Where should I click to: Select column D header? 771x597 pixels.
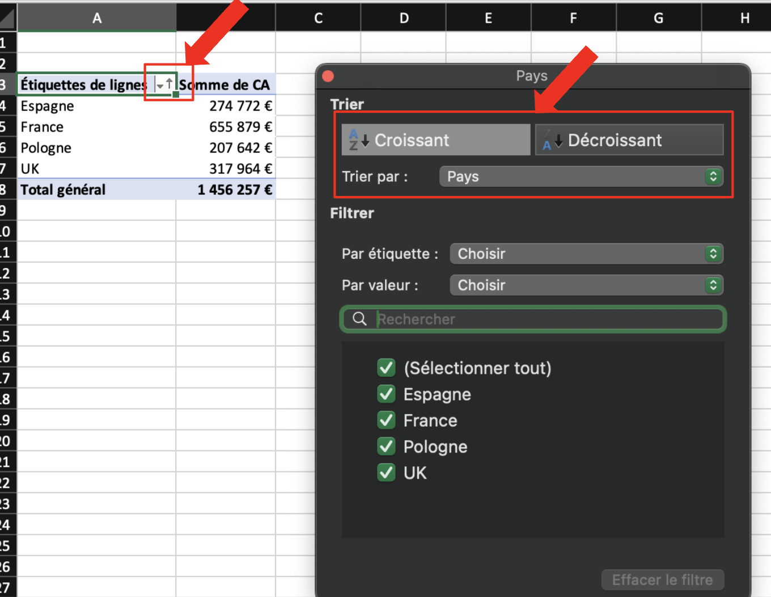tap(404, 18)
